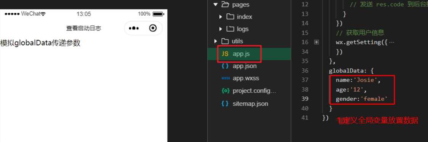The image size is (428, 142).
Task: Click line number 36 in gutter
Action: (x=305, y=71)
